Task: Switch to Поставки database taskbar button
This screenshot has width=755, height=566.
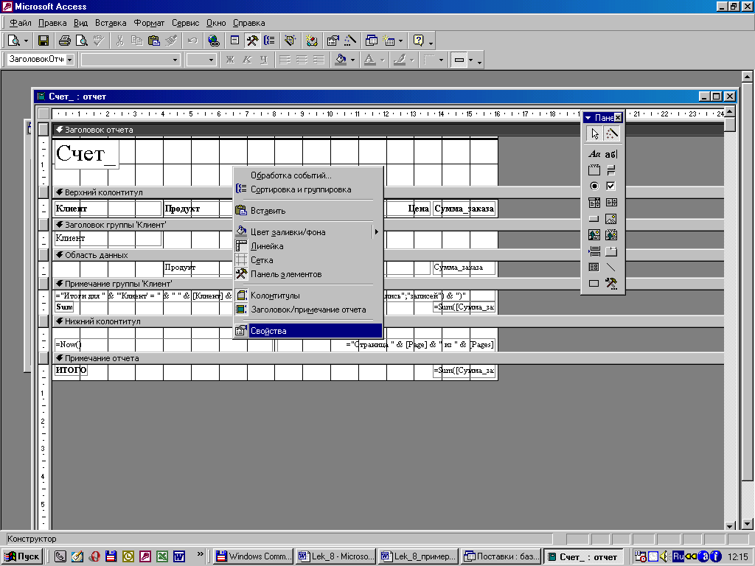Action: [501, 556]
